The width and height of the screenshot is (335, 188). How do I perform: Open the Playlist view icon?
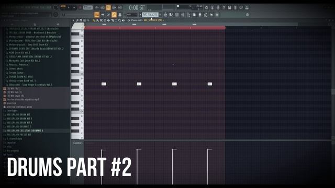pos(165,15)
